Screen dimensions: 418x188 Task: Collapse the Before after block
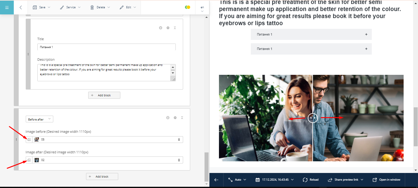coord(182,118)
